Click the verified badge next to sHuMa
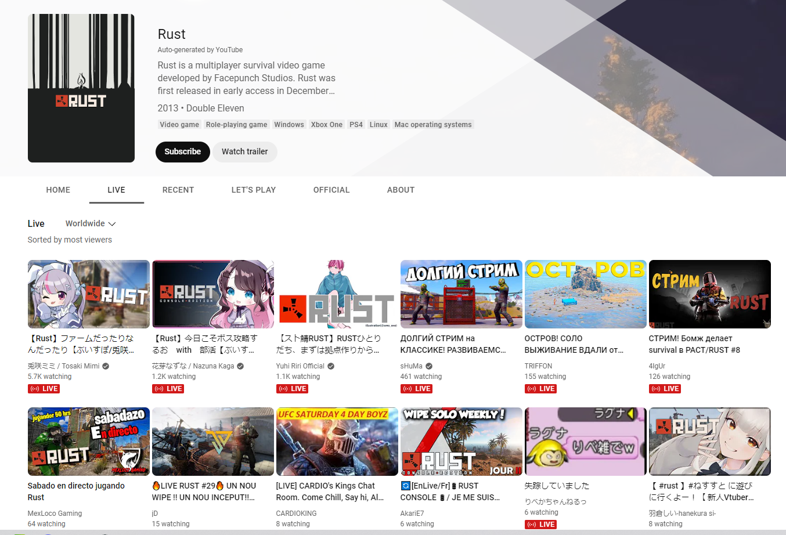 click(429, 366)
